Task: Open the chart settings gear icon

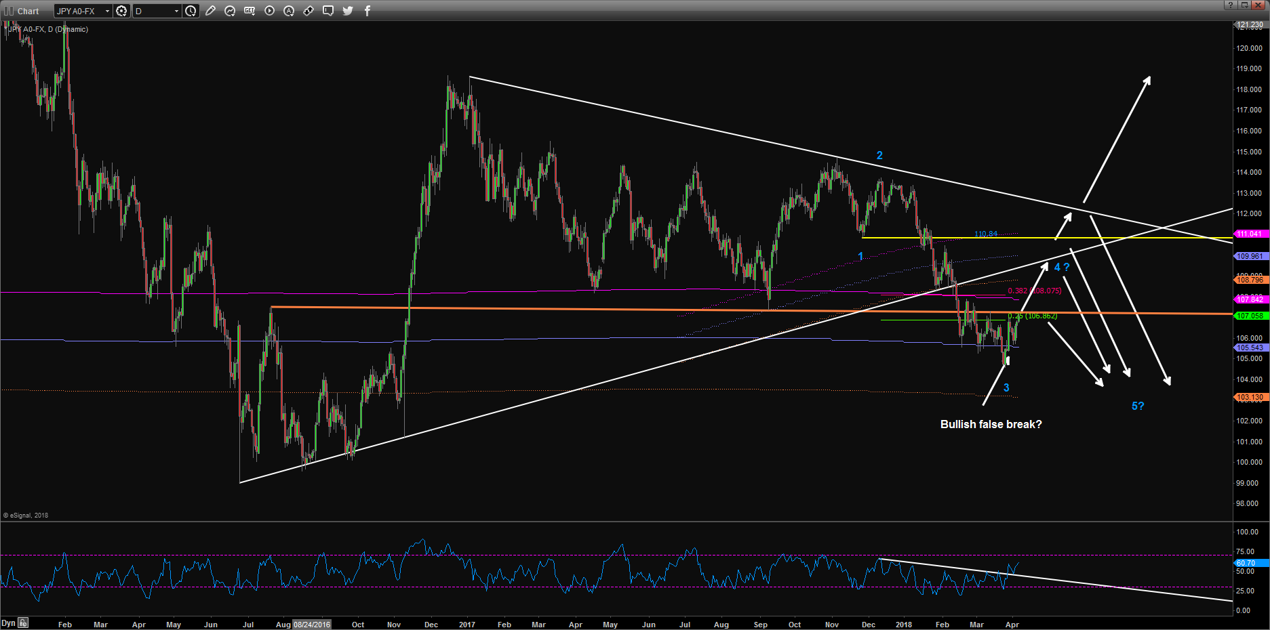Action: (121, 11)
